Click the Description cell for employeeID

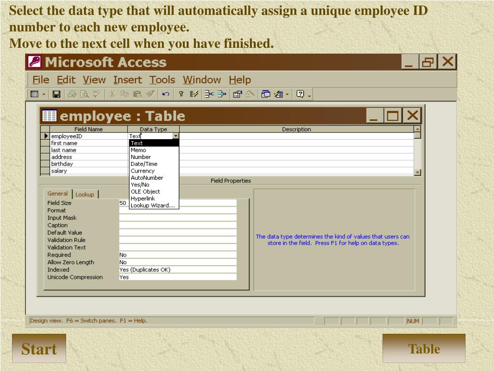297,136
